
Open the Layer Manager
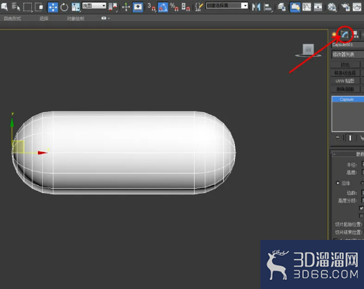pyautogui.click(x=282, y=7)
